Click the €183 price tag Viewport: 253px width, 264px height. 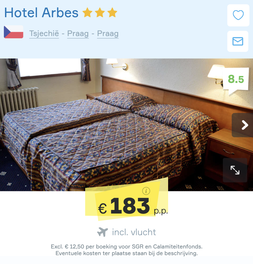(x=126, y=203)
